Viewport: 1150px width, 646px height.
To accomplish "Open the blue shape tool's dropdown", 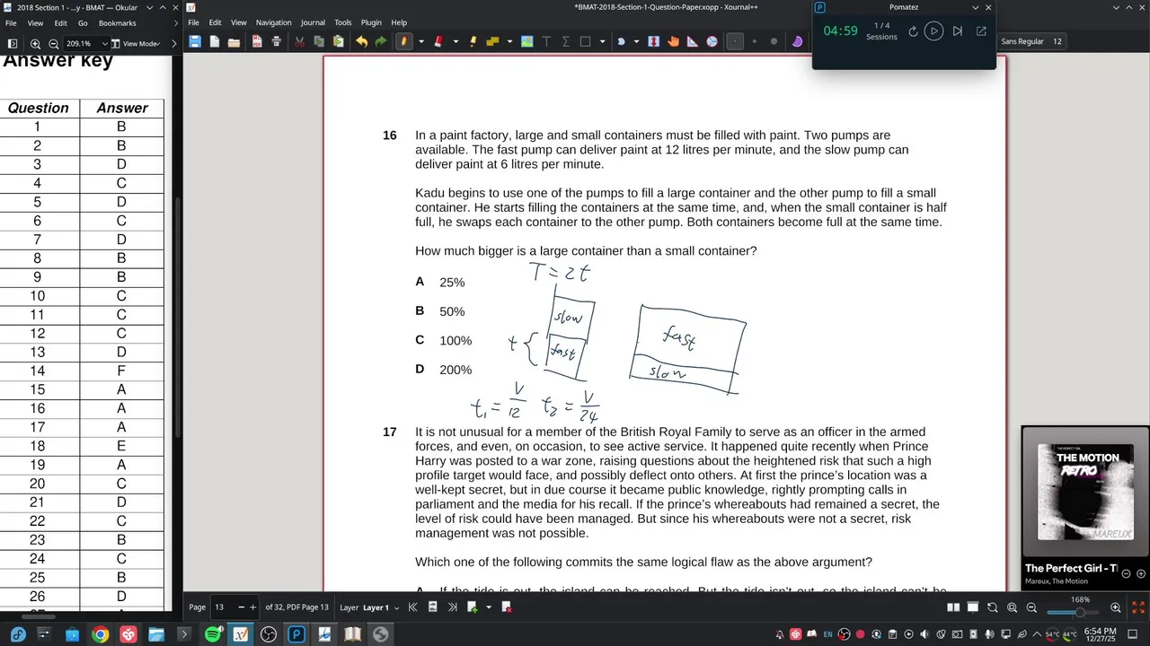I will (x=636, y=41).
